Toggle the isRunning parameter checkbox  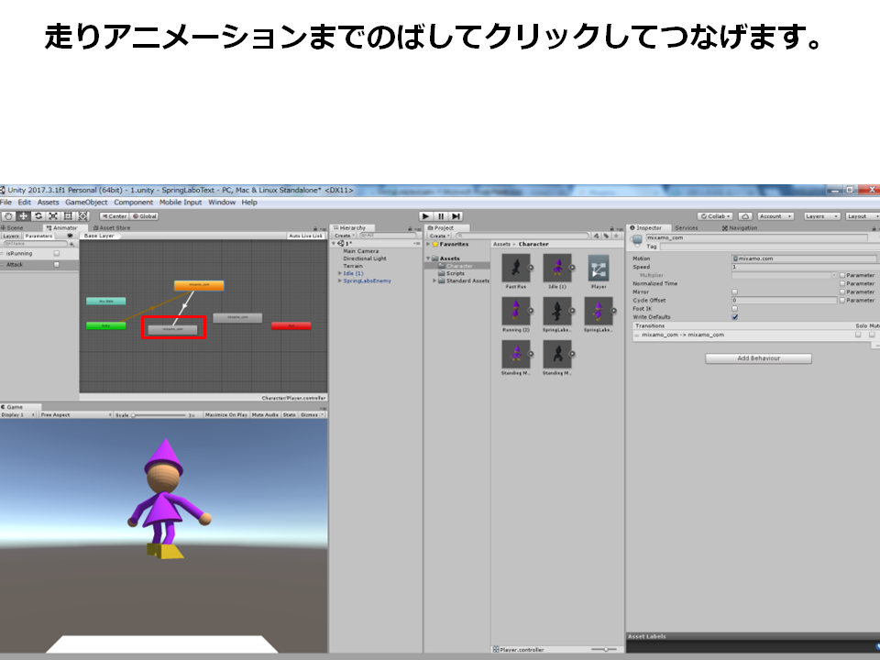pos(57,254)
